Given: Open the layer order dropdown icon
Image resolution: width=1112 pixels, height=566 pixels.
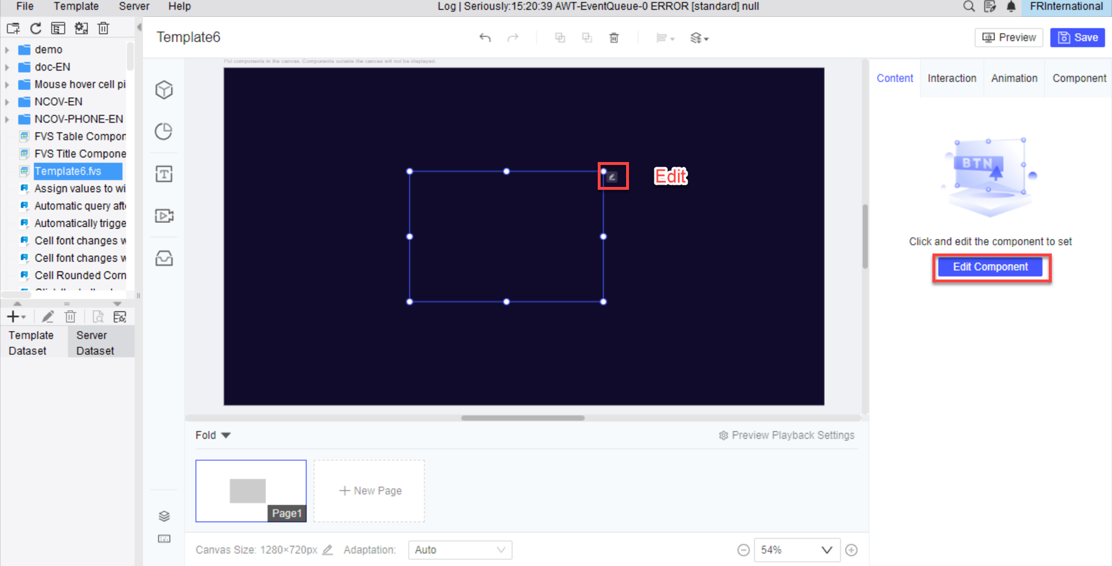Looking at the screenshot, I should point(699,38).
